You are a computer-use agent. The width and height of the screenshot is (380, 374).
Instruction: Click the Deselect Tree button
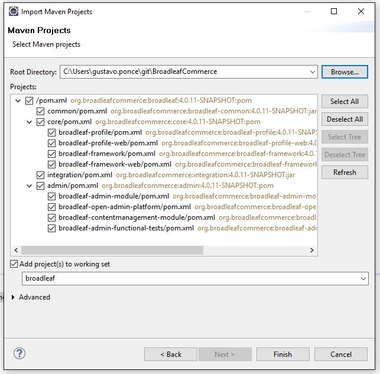[x=345, y=155]
